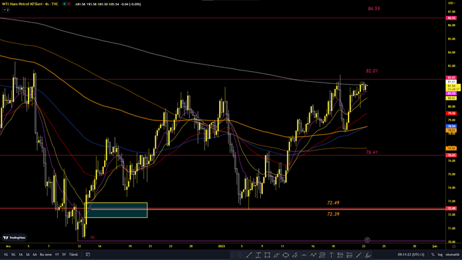462x260 pixels.
Task: Select the zigzag path drawing tool
Action: (x=313, y=255)
